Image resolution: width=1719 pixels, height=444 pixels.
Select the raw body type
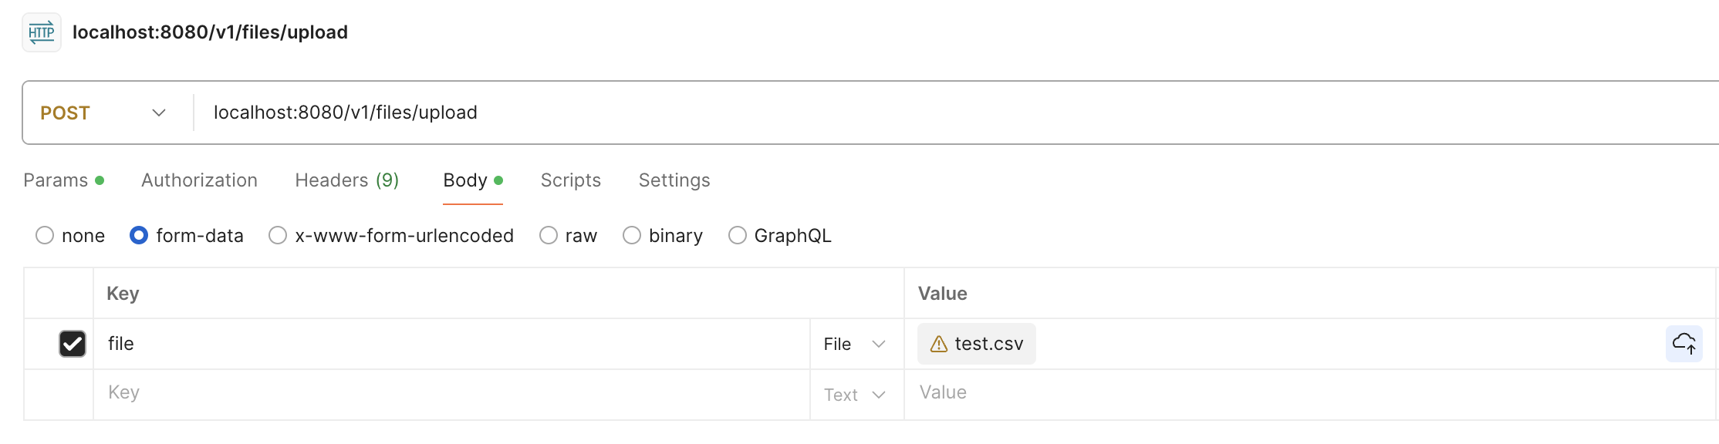click(x=549, y=235)
